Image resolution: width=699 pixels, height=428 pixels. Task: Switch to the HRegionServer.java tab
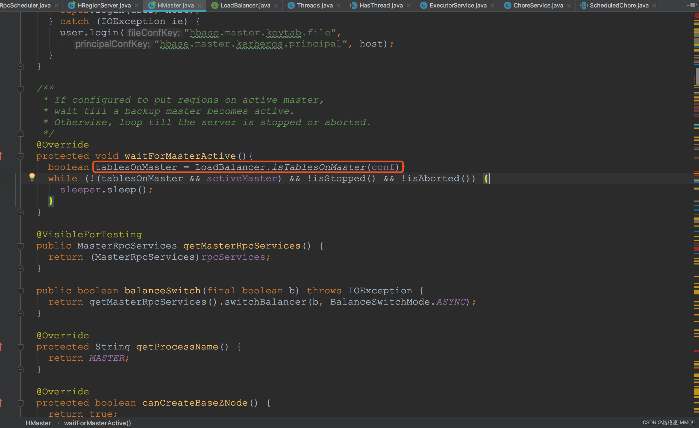(104, 5)
